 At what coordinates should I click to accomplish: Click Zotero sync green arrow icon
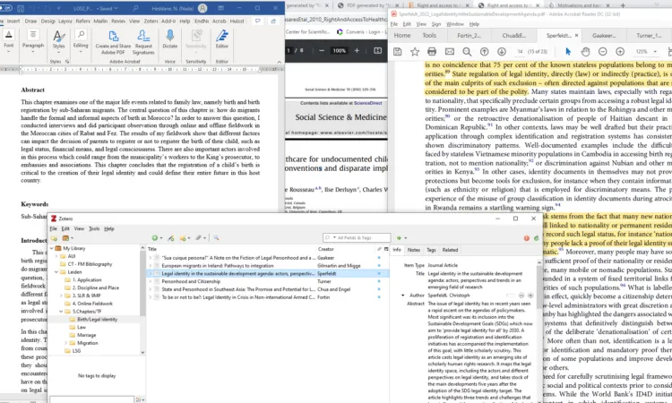[536, 238]
